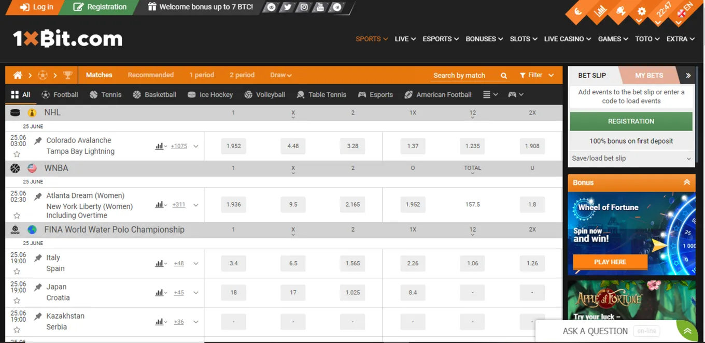Screen dimensions: 705x343
Task: Expand the Draw dropdown
Action: point(280,75)
